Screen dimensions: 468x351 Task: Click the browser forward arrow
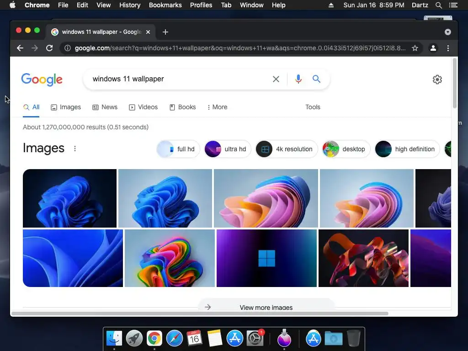[x=35, y=48]
